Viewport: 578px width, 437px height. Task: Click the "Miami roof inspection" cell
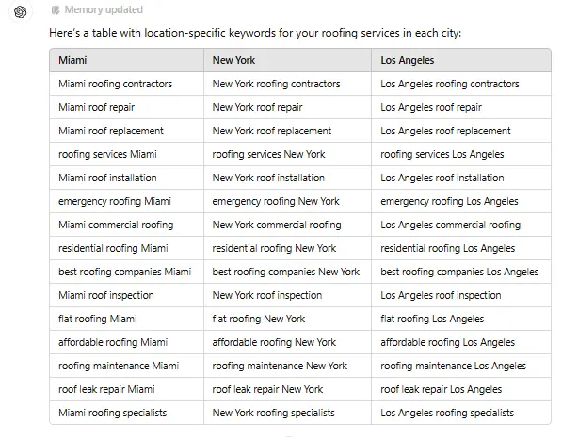pos(107,295)
